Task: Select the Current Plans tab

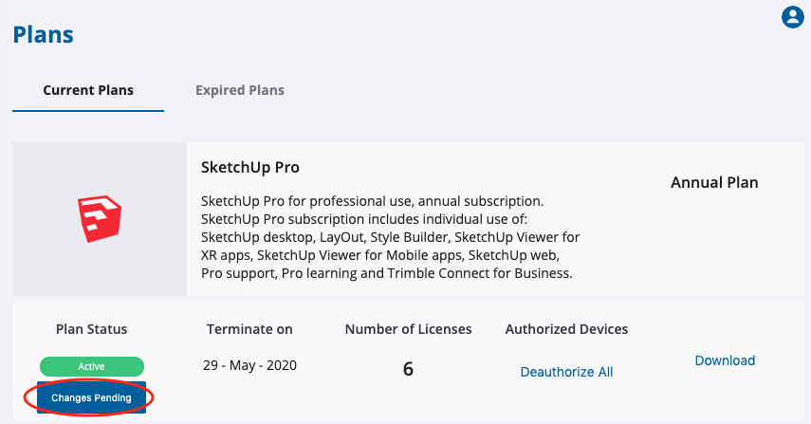Action: point(88,90)
